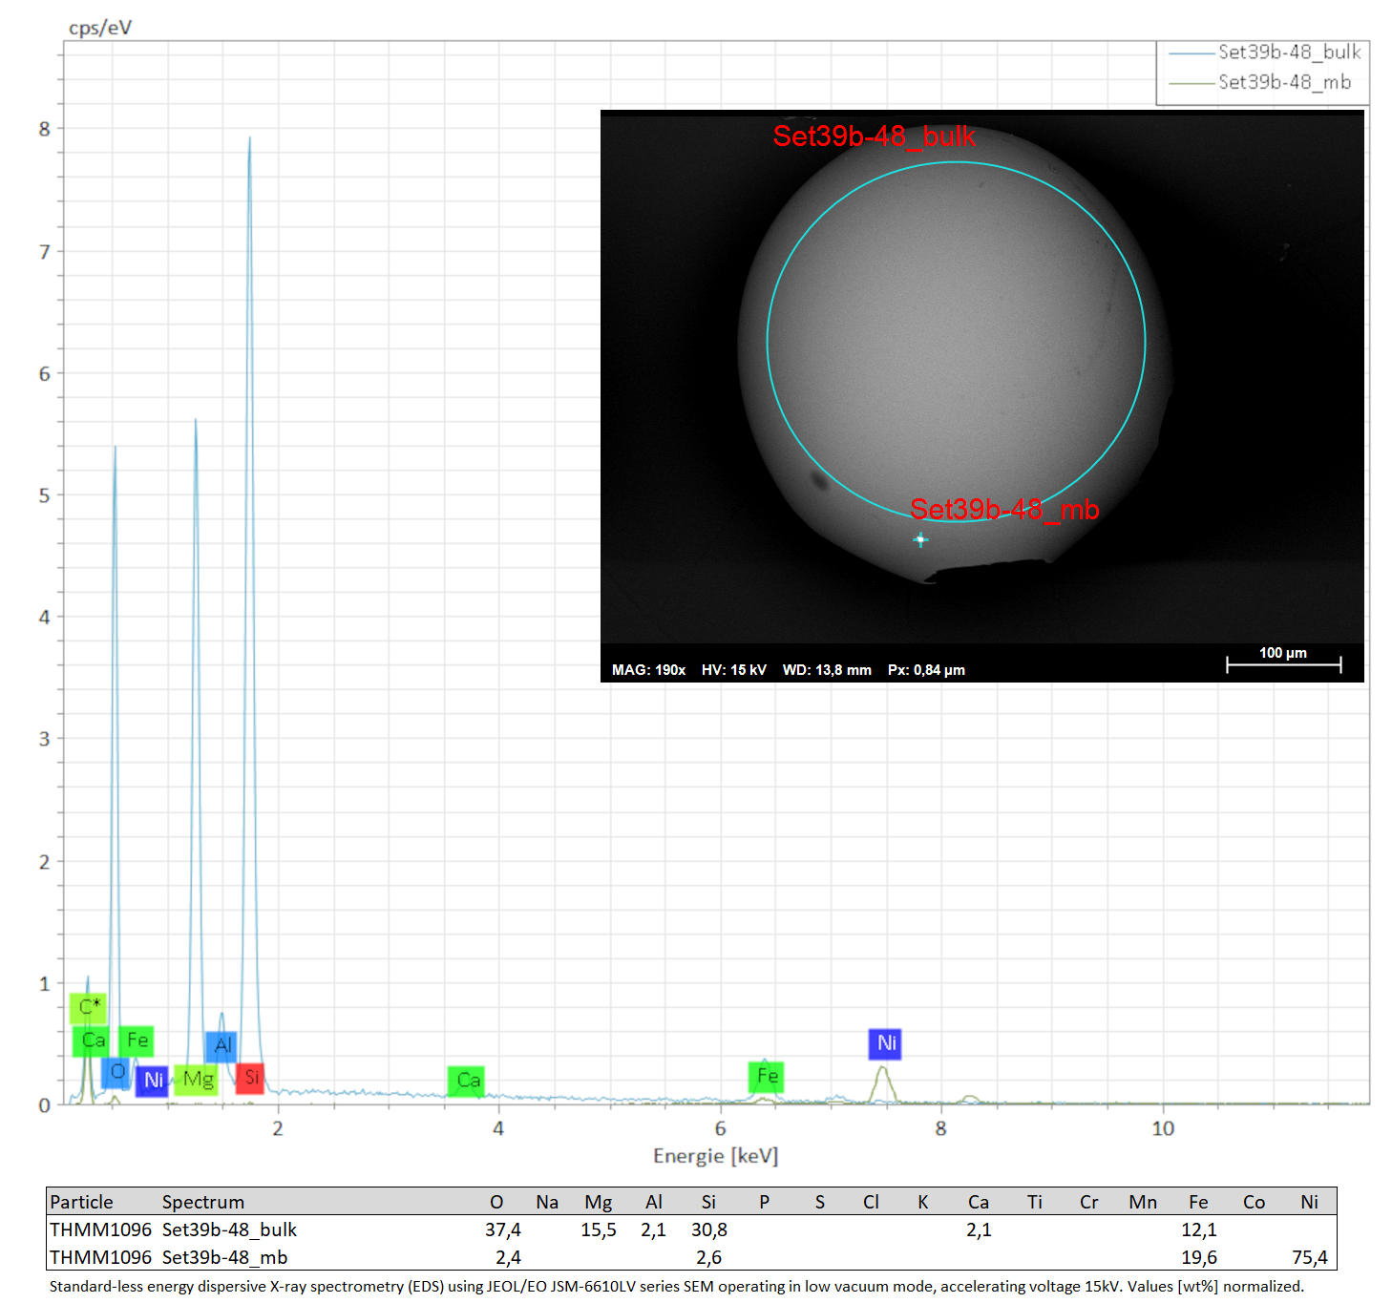This screenshot has height=1303, width=1392.
Task: Click the Ni label above the 7.5 keV peak
Action: [885, 1043]
